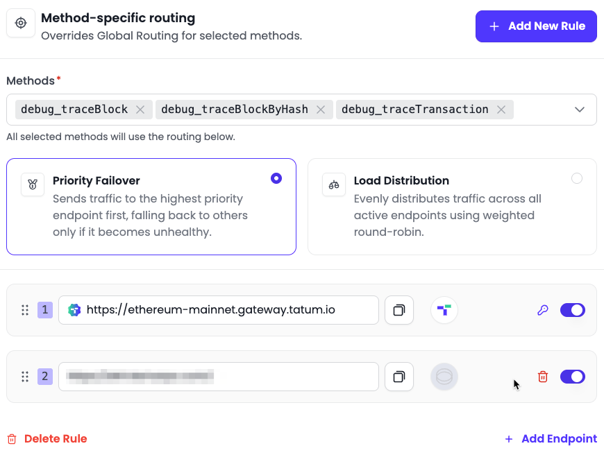Viewport: 604px width, 455px height.
Task: Toggle endpoint 2 off
Action: tap(573, 377)
